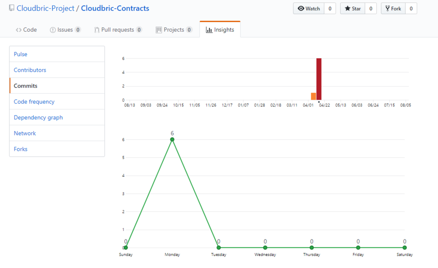Click the 04/22 axis label
This screenshot has width=438, height=268.
click(x=325, y=105)
